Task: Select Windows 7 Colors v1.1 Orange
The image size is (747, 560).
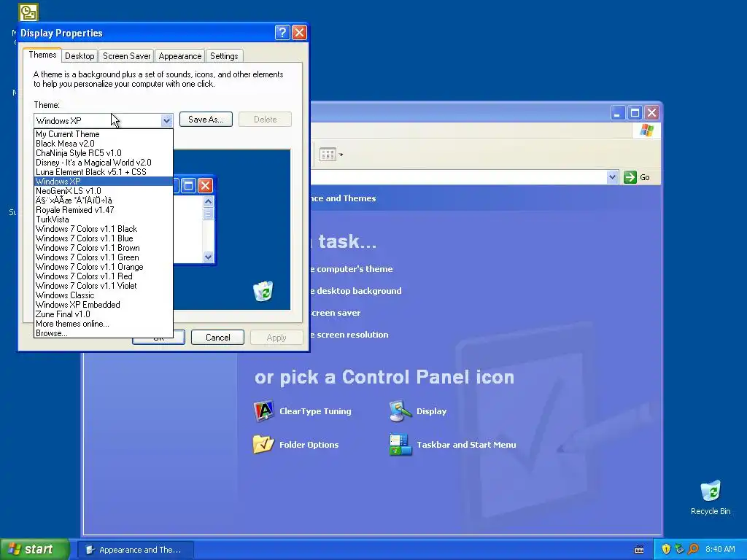Action: (104, 267)
